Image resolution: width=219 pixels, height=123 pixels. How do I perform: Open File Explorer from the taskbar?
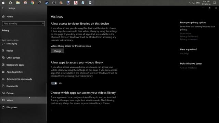coord(18,3)
